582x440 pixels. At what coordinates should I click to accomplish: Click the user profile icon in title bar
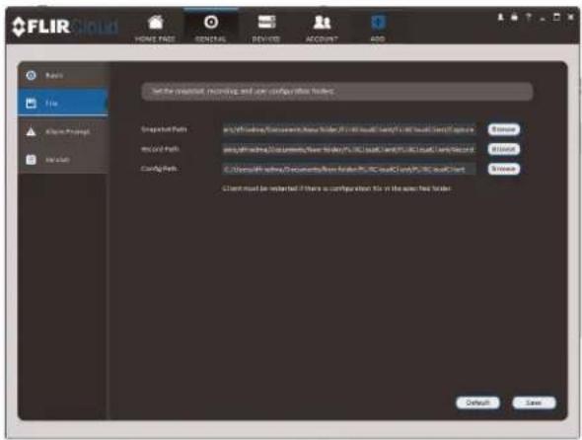(x=501, y=17)
